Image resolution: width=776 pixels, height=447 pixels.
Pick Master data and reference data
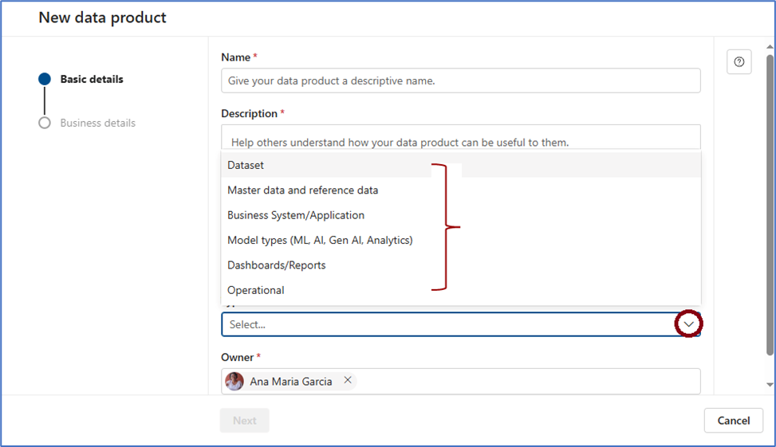(x=461, y=190)
